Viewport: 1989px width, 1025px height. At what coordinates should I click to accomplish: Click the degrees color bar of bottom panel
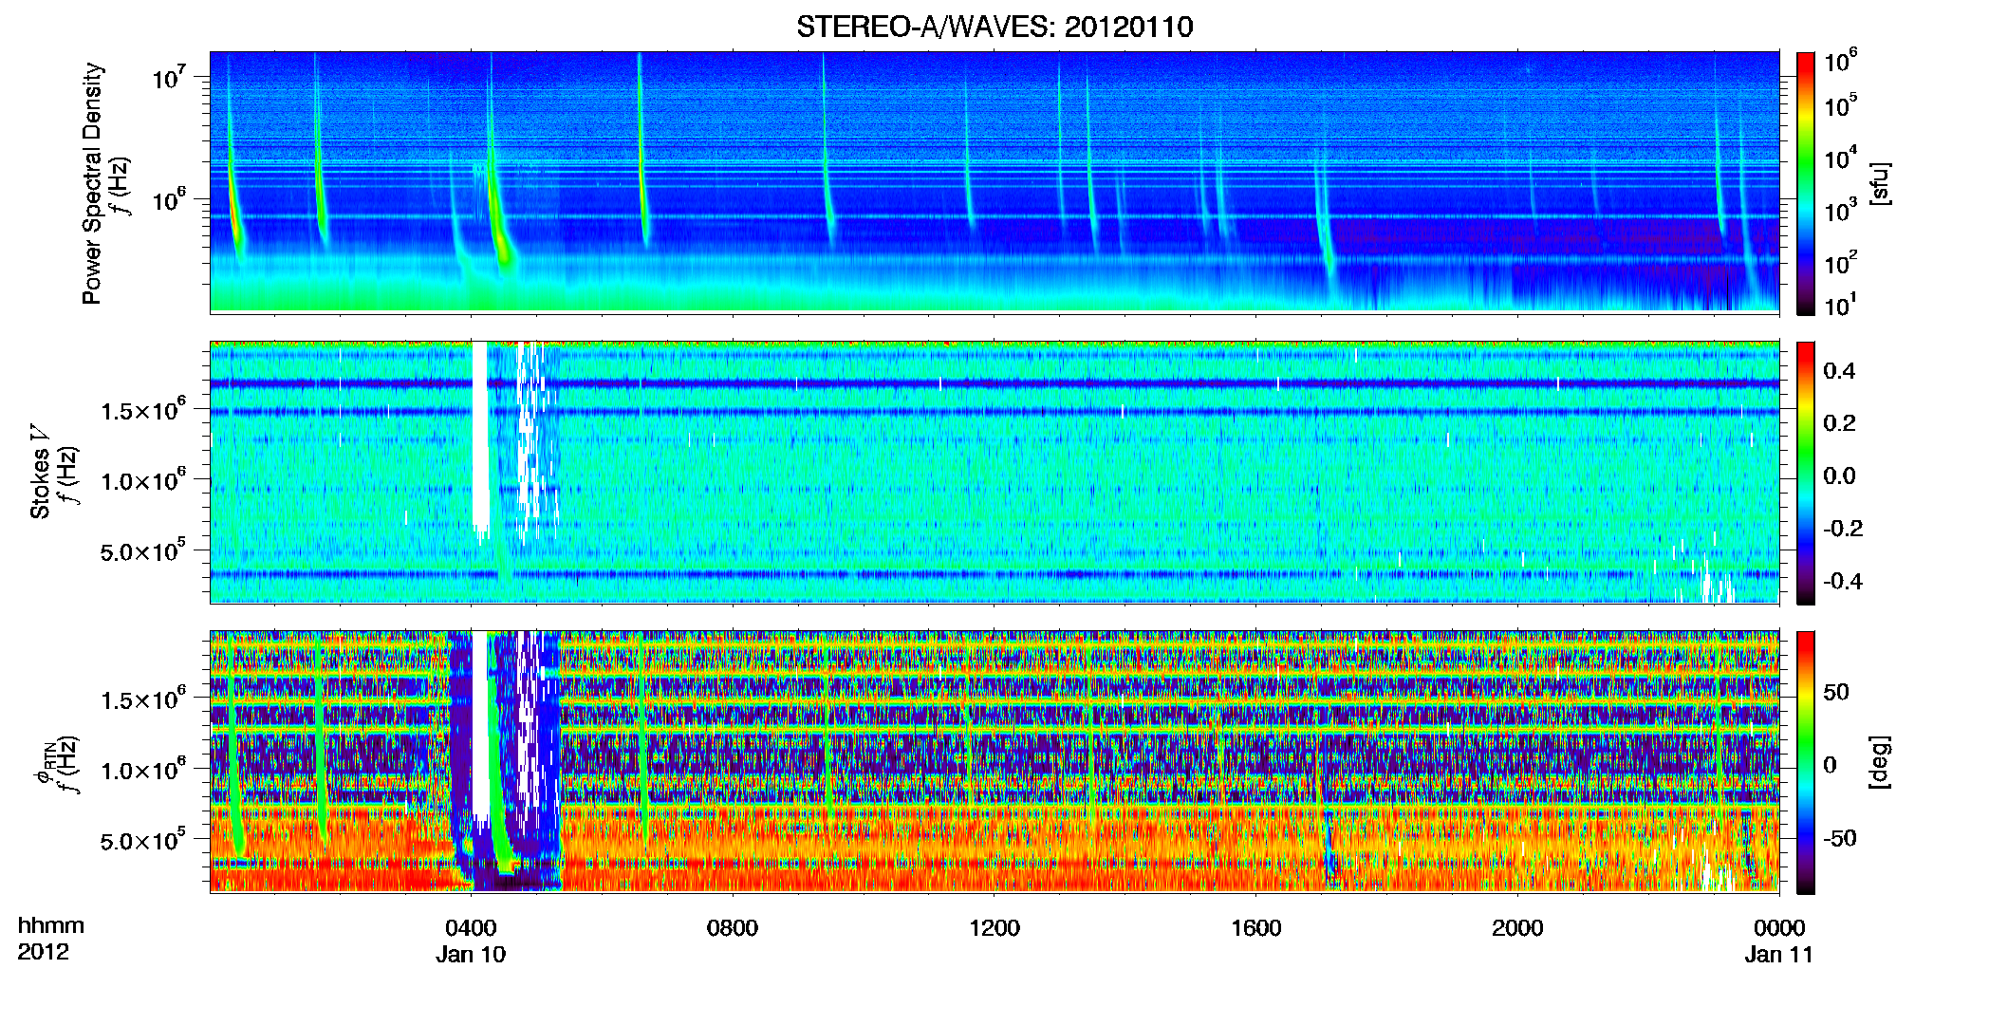coord(1806,762)
